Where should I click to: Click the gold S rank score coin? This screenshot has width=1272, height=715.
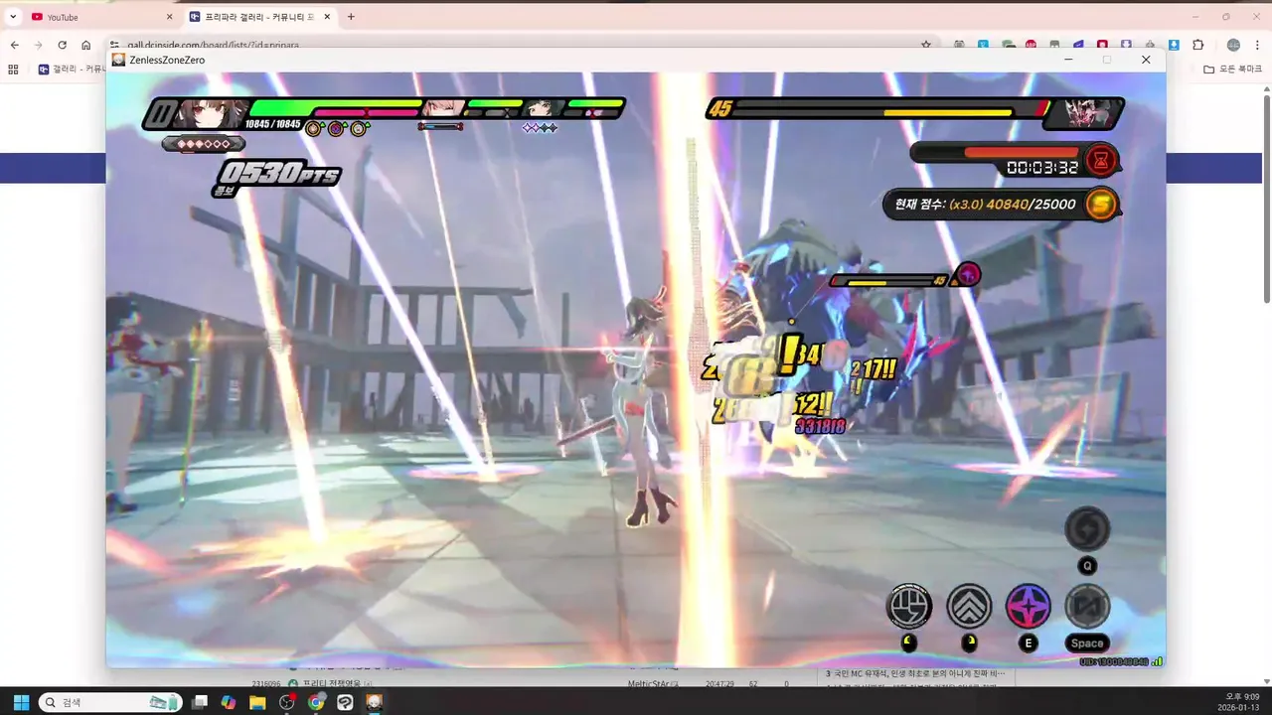point(1101,205)
